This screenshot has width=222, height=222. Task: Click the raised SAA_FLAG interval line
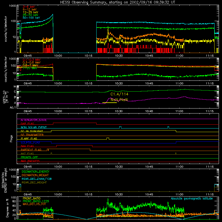point(74,145)
